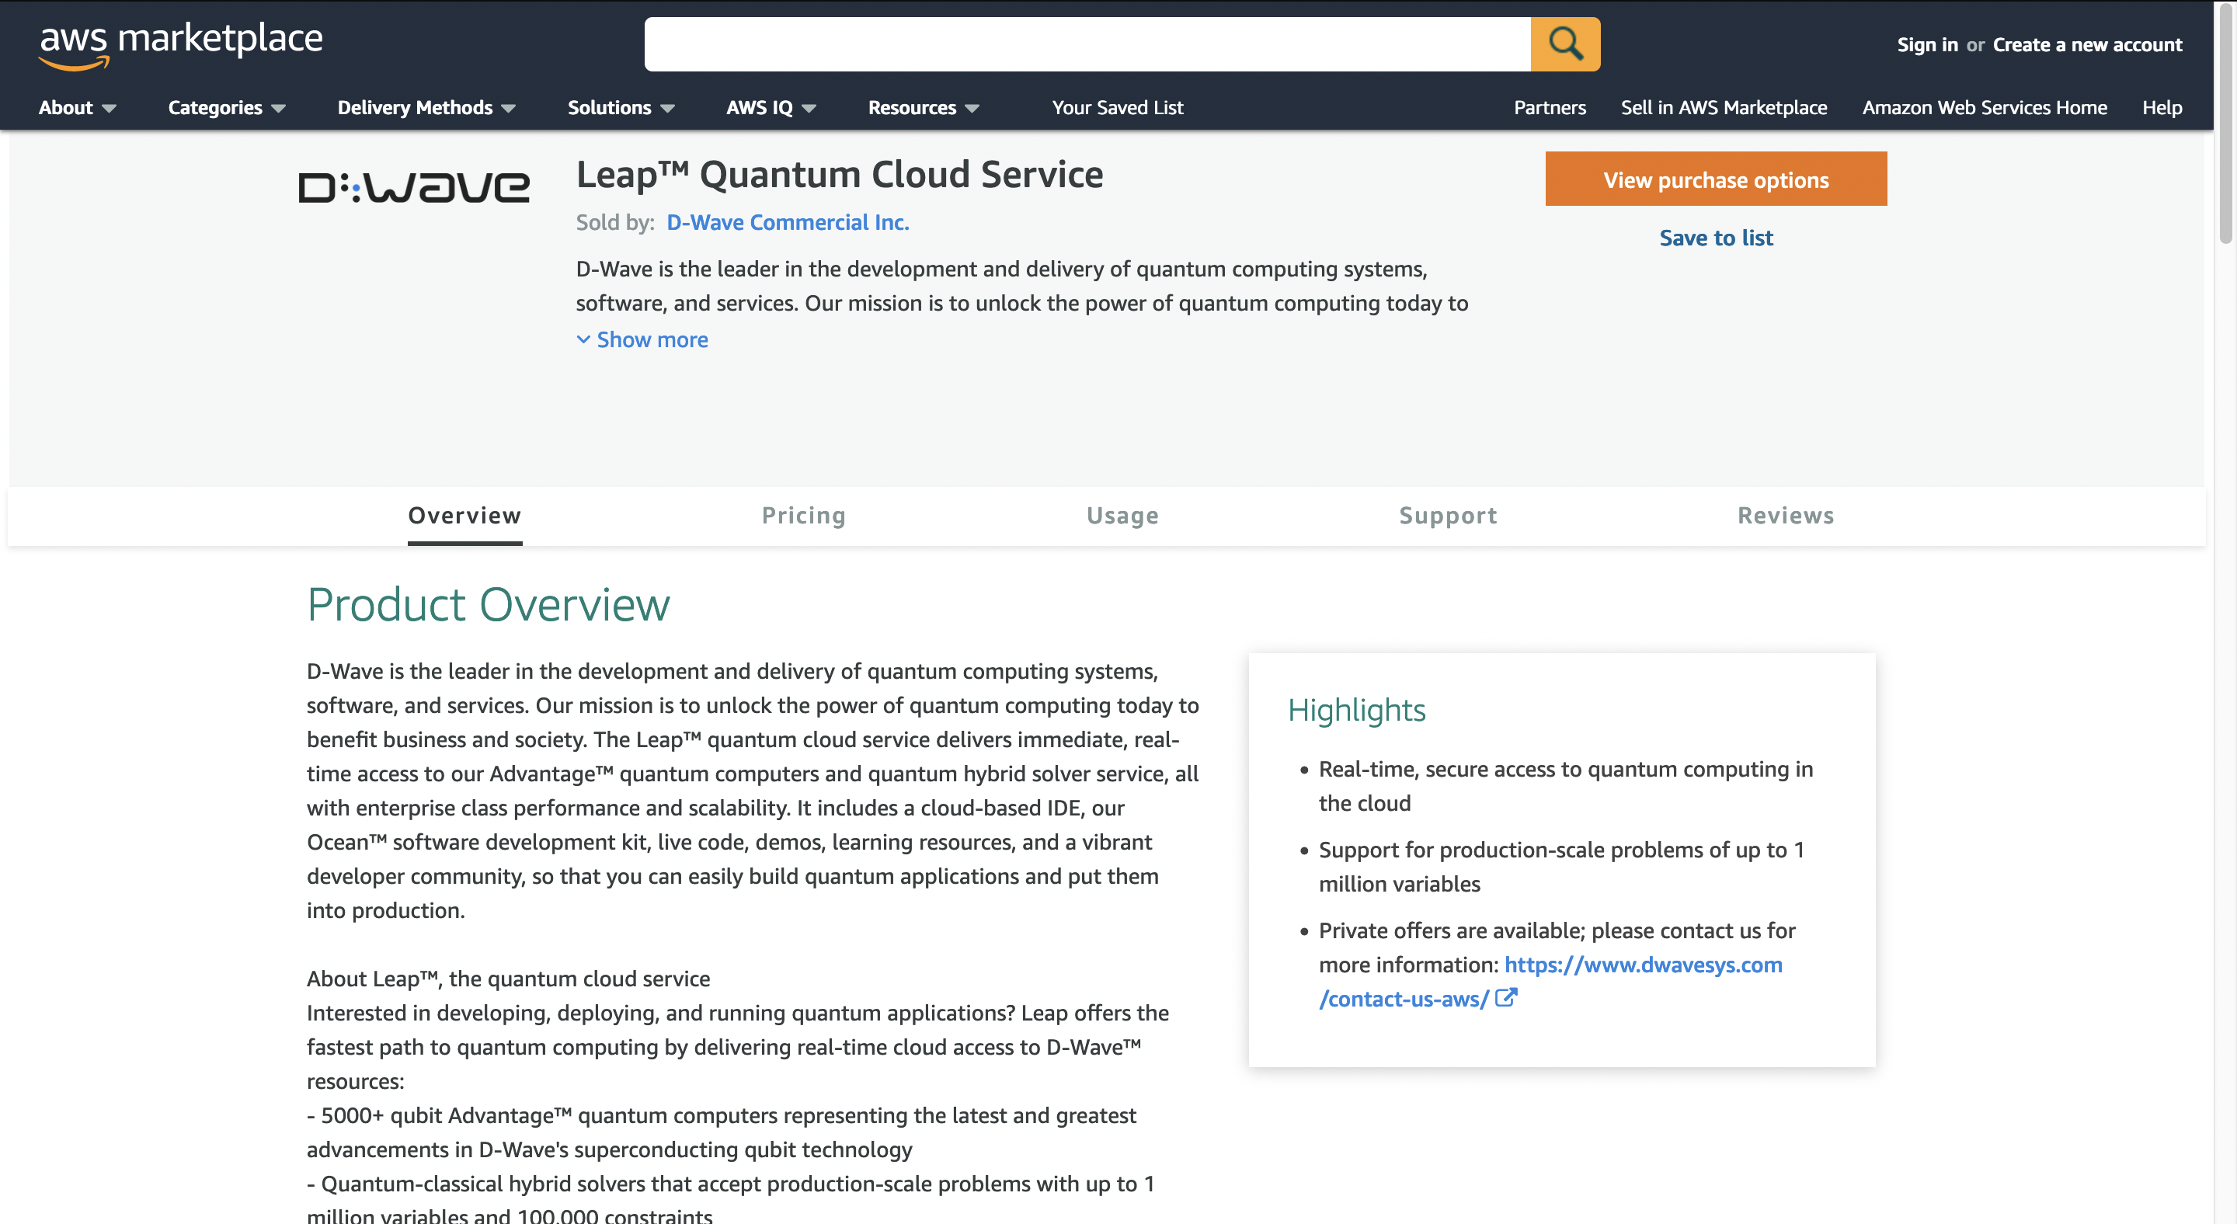
Task: Open the Support tab
Action: pyautogui.click(x=1448, y=516)
